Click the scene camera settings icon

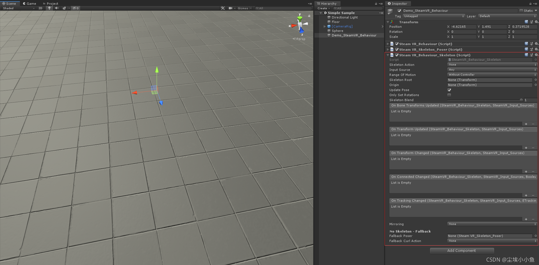click(230, 8)
